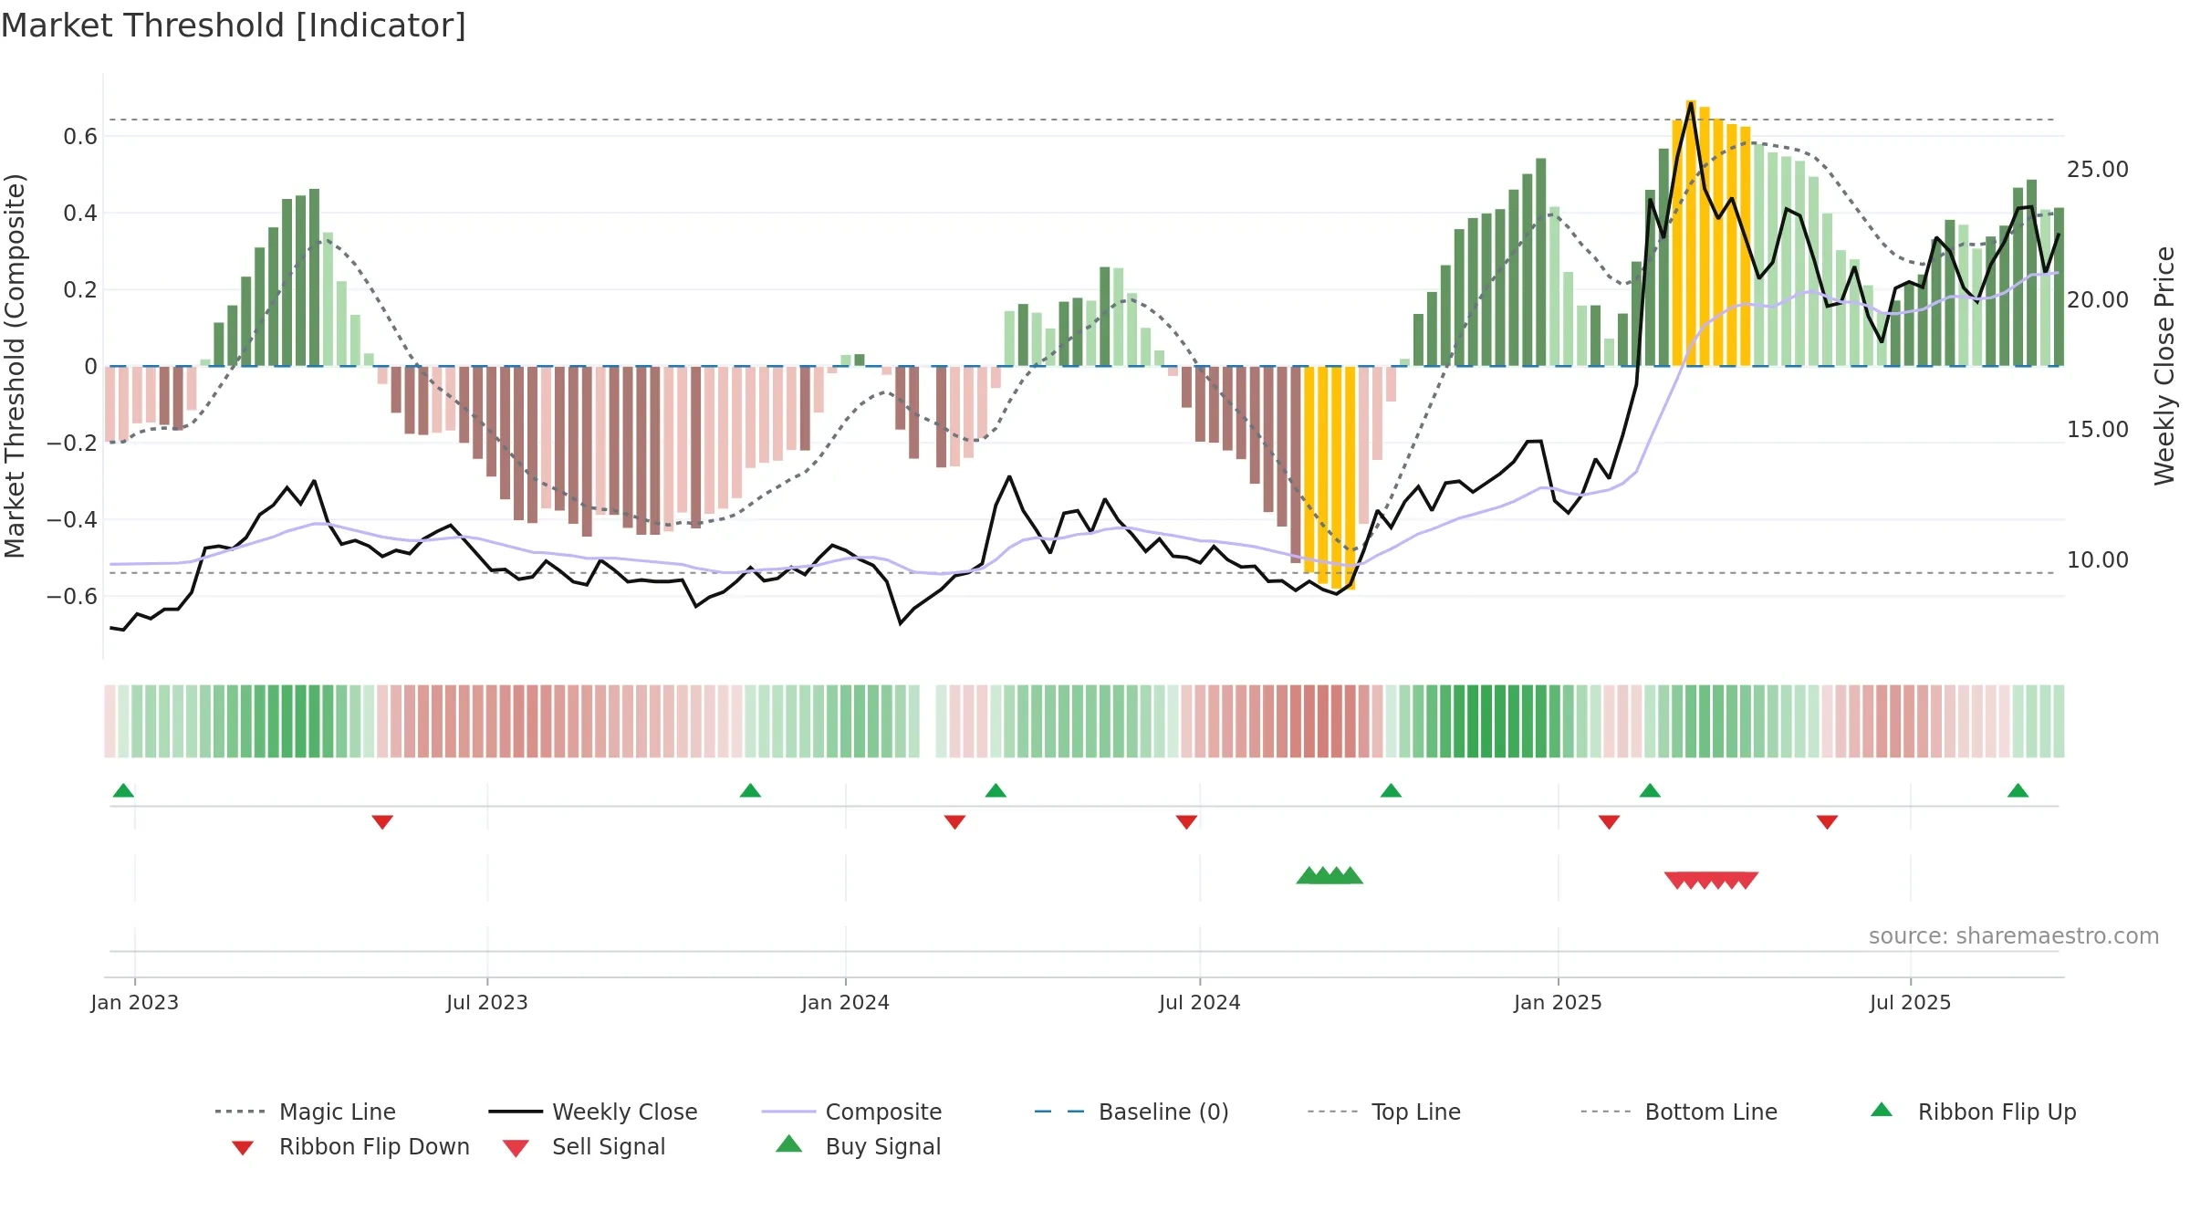Toggle the Buy Signal legend entry
Screen dimensions: 2190x1232
(x=858, y=1146)
